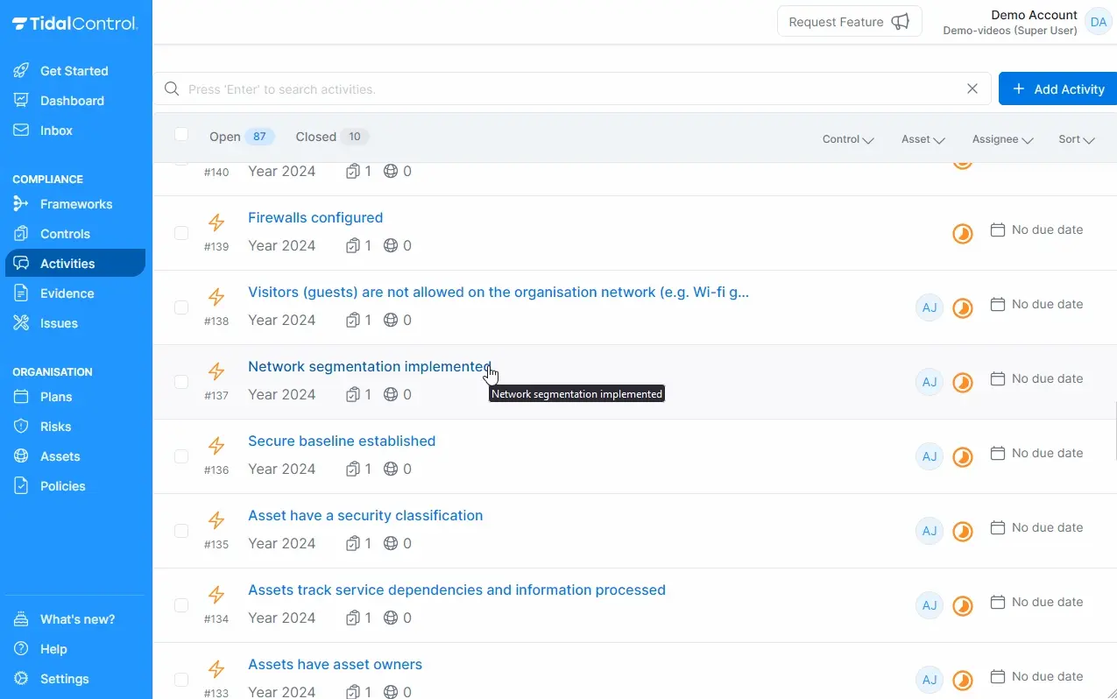Click status icon on Network segmentation row

(963, 383)
